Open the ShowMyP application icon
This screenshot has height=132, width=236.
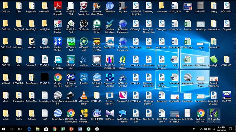coord(214,61)
